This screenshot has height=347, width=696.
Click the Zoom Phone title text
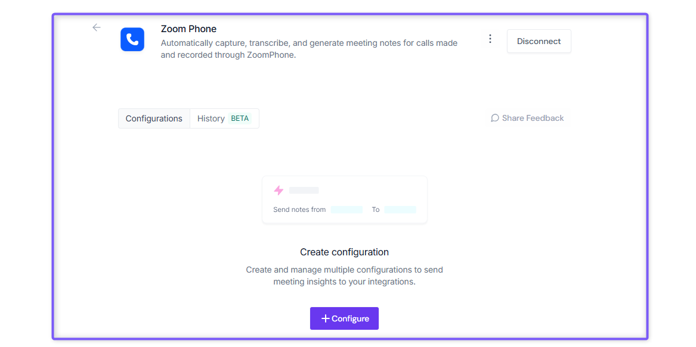point(188,29)
